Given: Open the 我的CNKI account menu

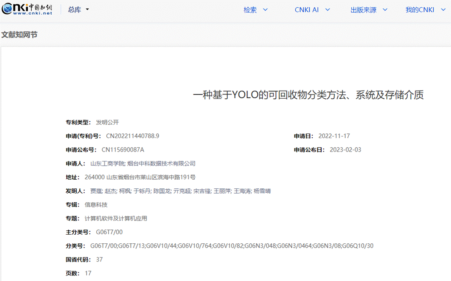Looking at the screenshot, I should click(x=425, y=10).
